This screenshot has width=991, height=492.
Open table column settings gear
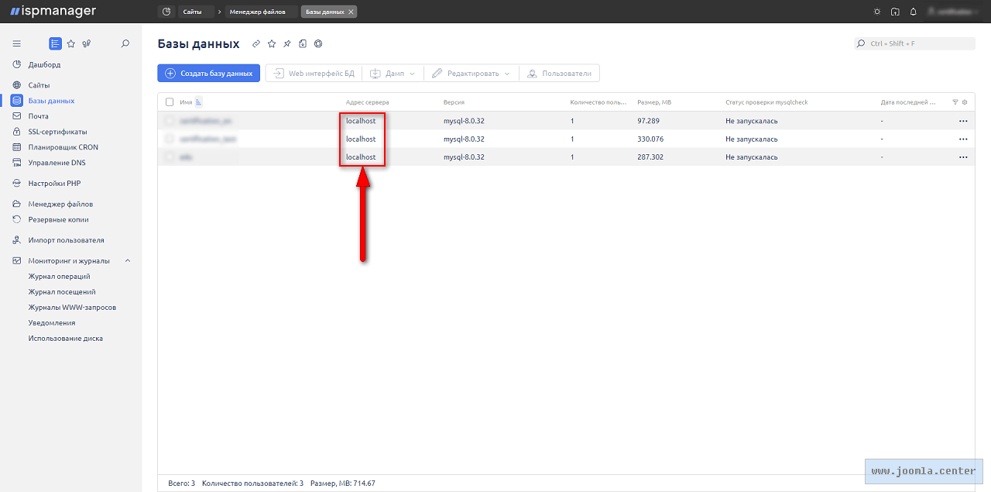[965, 101]
